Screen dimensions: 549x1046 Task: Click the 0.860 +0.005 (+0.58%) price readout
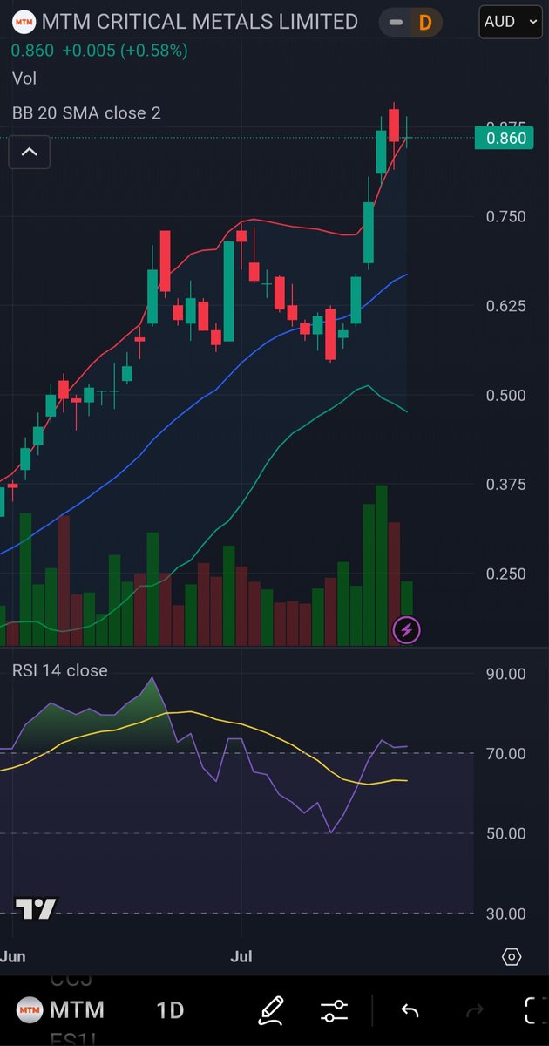(x=98, y=51)
